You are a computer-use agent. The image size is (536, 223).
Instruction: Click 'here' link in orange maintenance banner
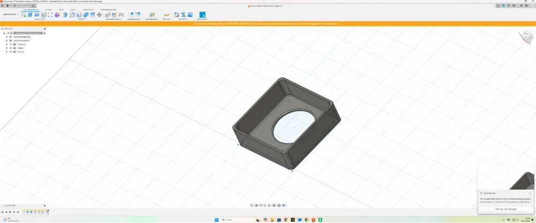tap(314, 24)
